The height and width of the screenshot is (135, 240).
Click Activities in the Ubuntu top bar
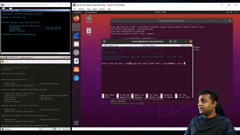click(77, 12)
